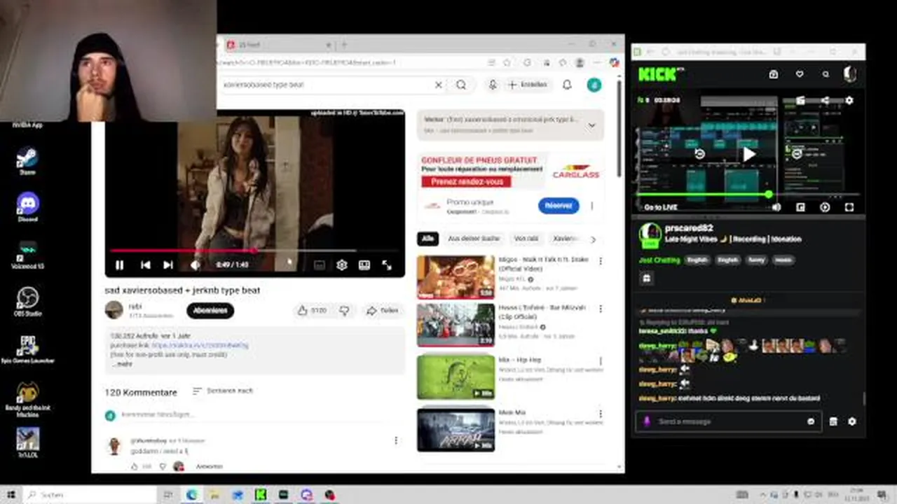The image size is (897, 504).
Task: Open Kick search icon
Action: (x=826, y=74)
